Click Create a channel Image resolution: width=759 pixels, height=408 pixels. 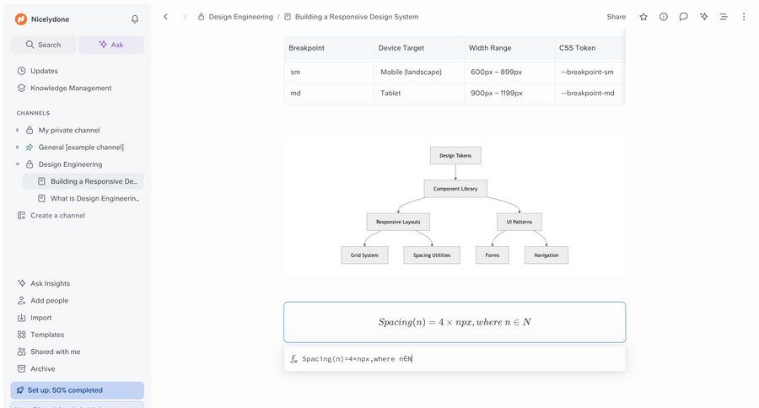[x=57, y=216]
